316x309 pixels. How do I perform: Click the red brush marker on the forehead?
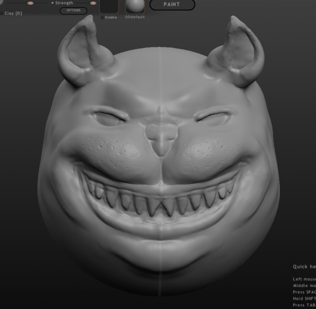click(112, 82)
